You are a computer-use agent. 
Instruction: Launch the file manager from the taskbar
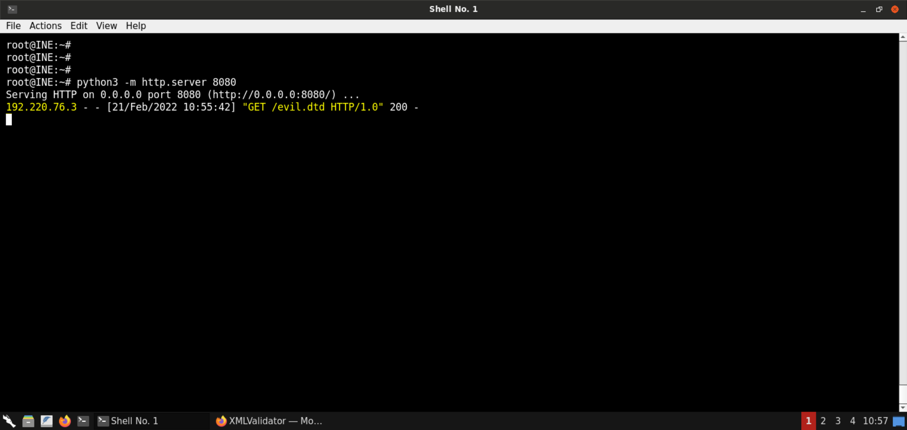click(x=28, y=421)
